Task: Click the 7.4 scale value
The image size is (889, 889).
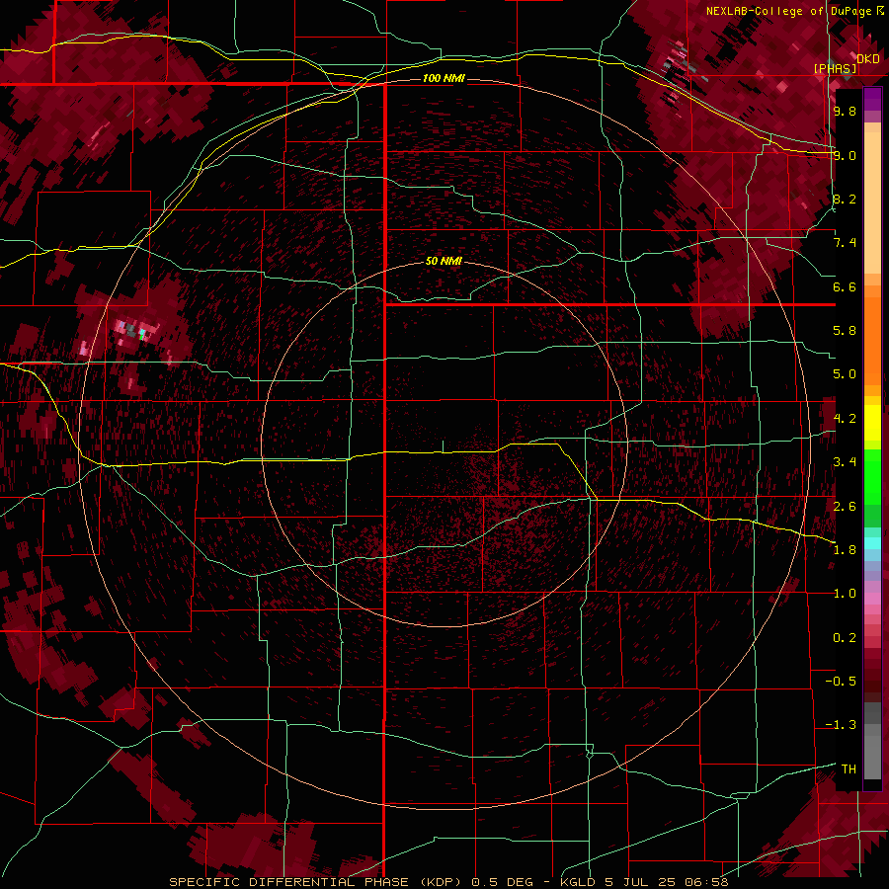Action: pos(845,243)
